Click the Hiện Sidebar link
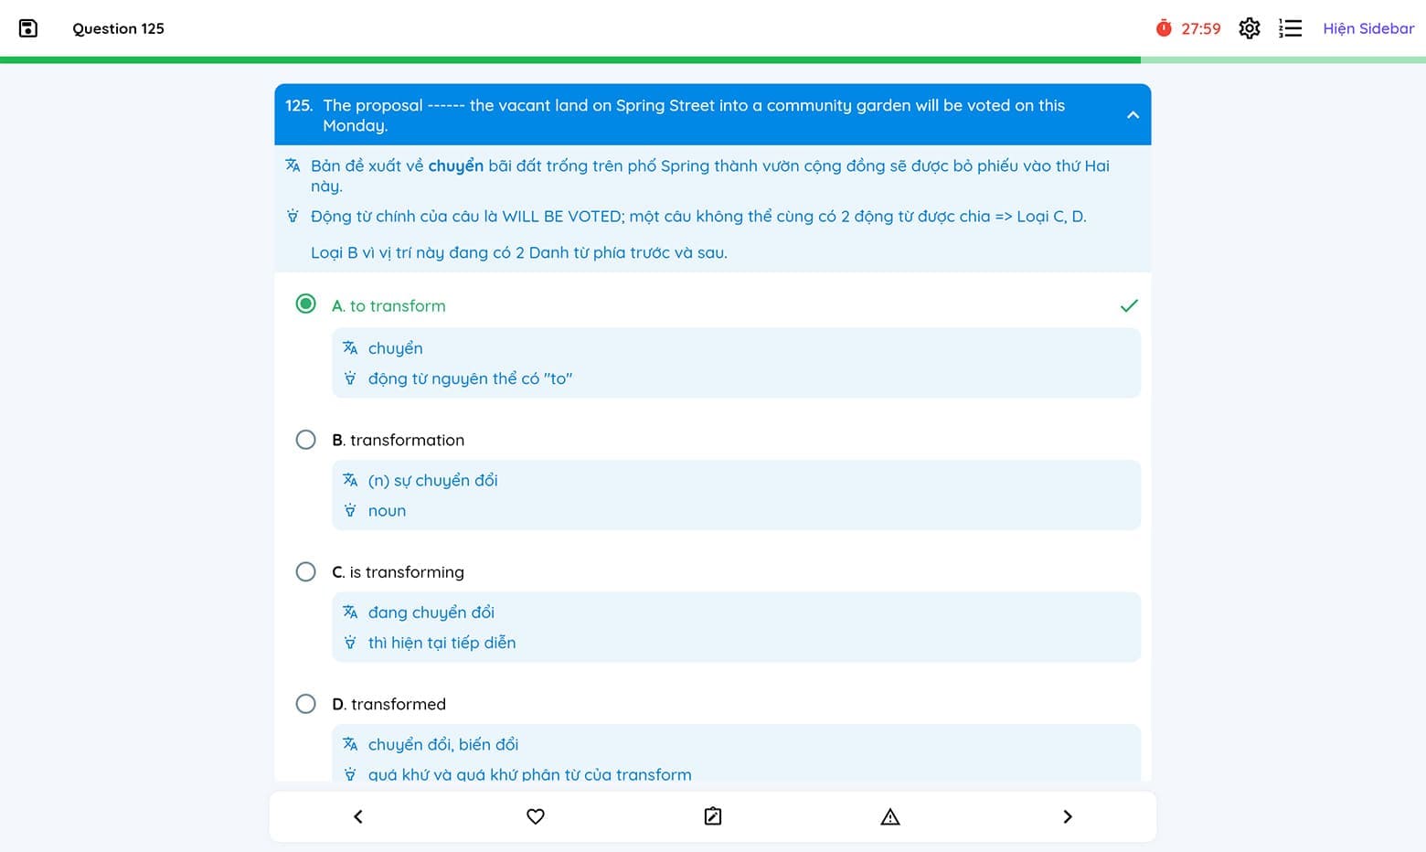Screen dimensions: 1426x852 click(1367, 28)
